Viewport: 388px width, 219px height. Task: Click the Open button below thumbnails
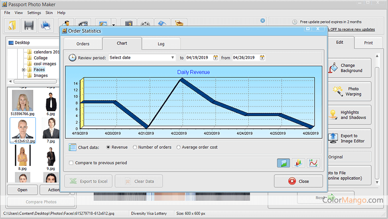pyautogui.click(x=22, y=190)
